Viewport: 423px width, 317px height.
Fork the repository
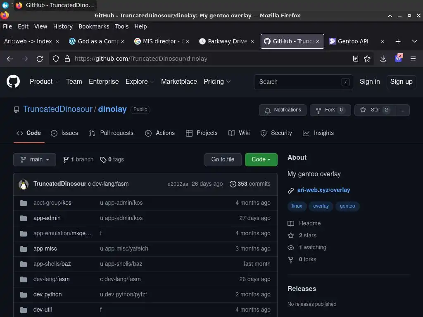(x=330, y=110)
